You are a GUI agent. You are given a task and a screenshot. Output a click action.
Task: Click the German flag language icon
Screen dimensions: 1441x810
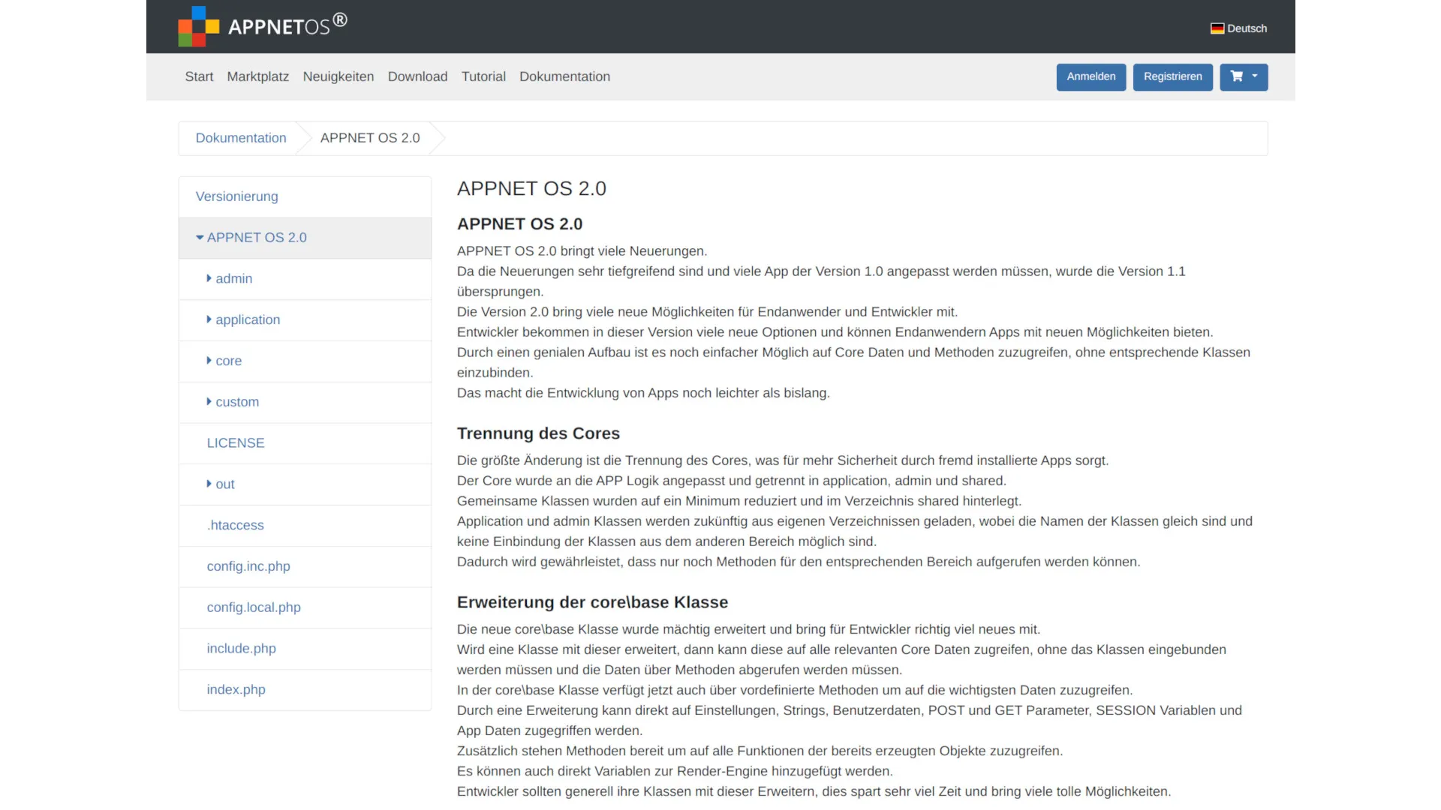point(1217,28)
